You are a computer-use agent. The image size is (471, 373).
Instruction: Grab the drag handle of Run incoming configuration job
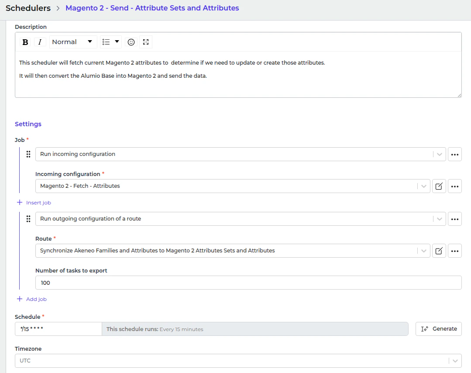point(28,154)
